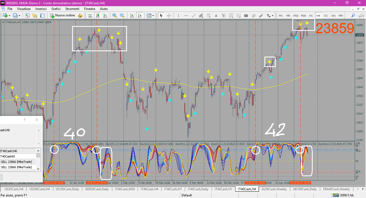
Task: Switch timeframe to M1
Action: (281, 16)
